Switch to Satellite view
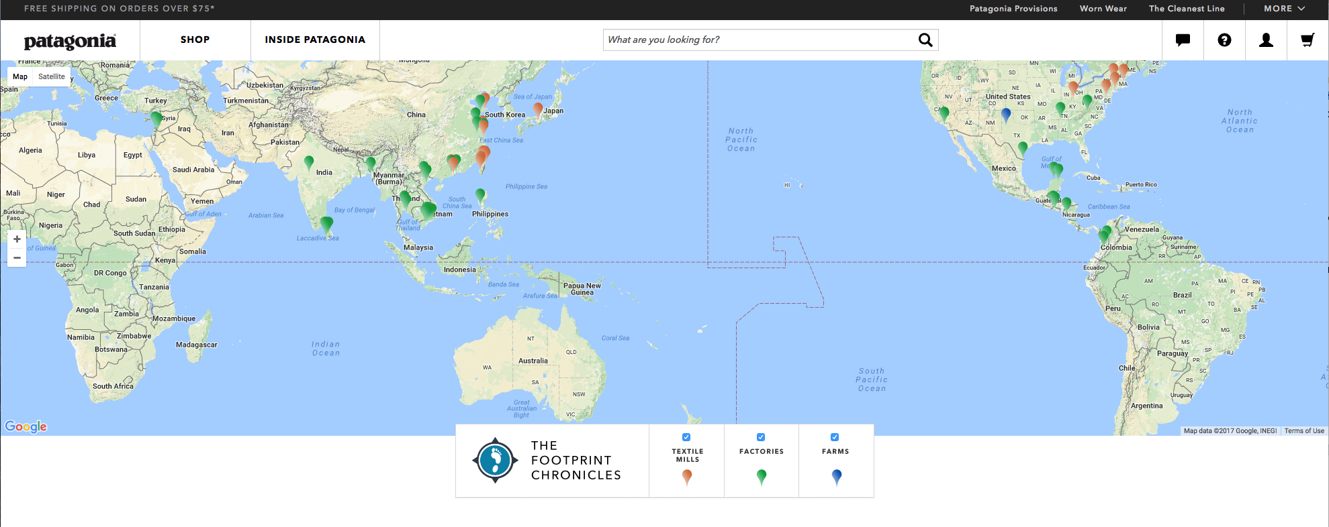This screenshot has height=527, width=1329. tap(52, 76)
